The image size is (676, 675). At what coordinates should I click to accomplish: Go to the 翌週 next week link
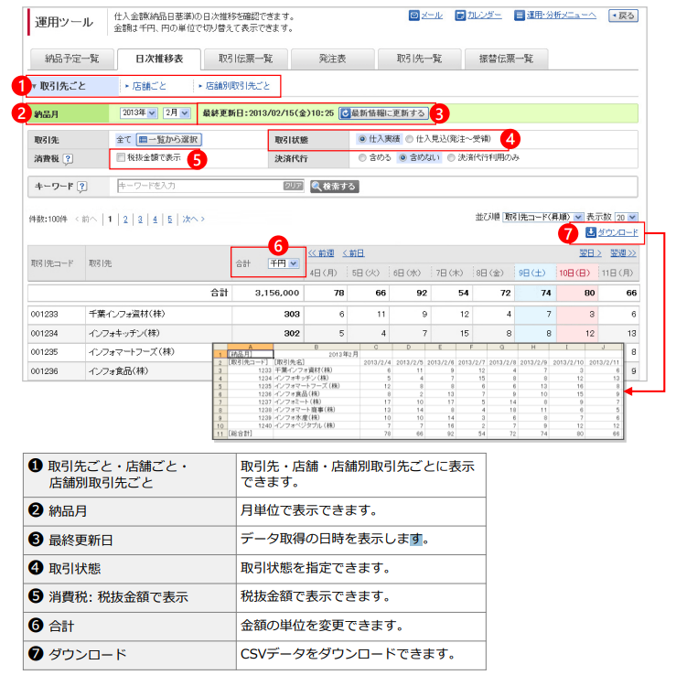coord(623,252)
